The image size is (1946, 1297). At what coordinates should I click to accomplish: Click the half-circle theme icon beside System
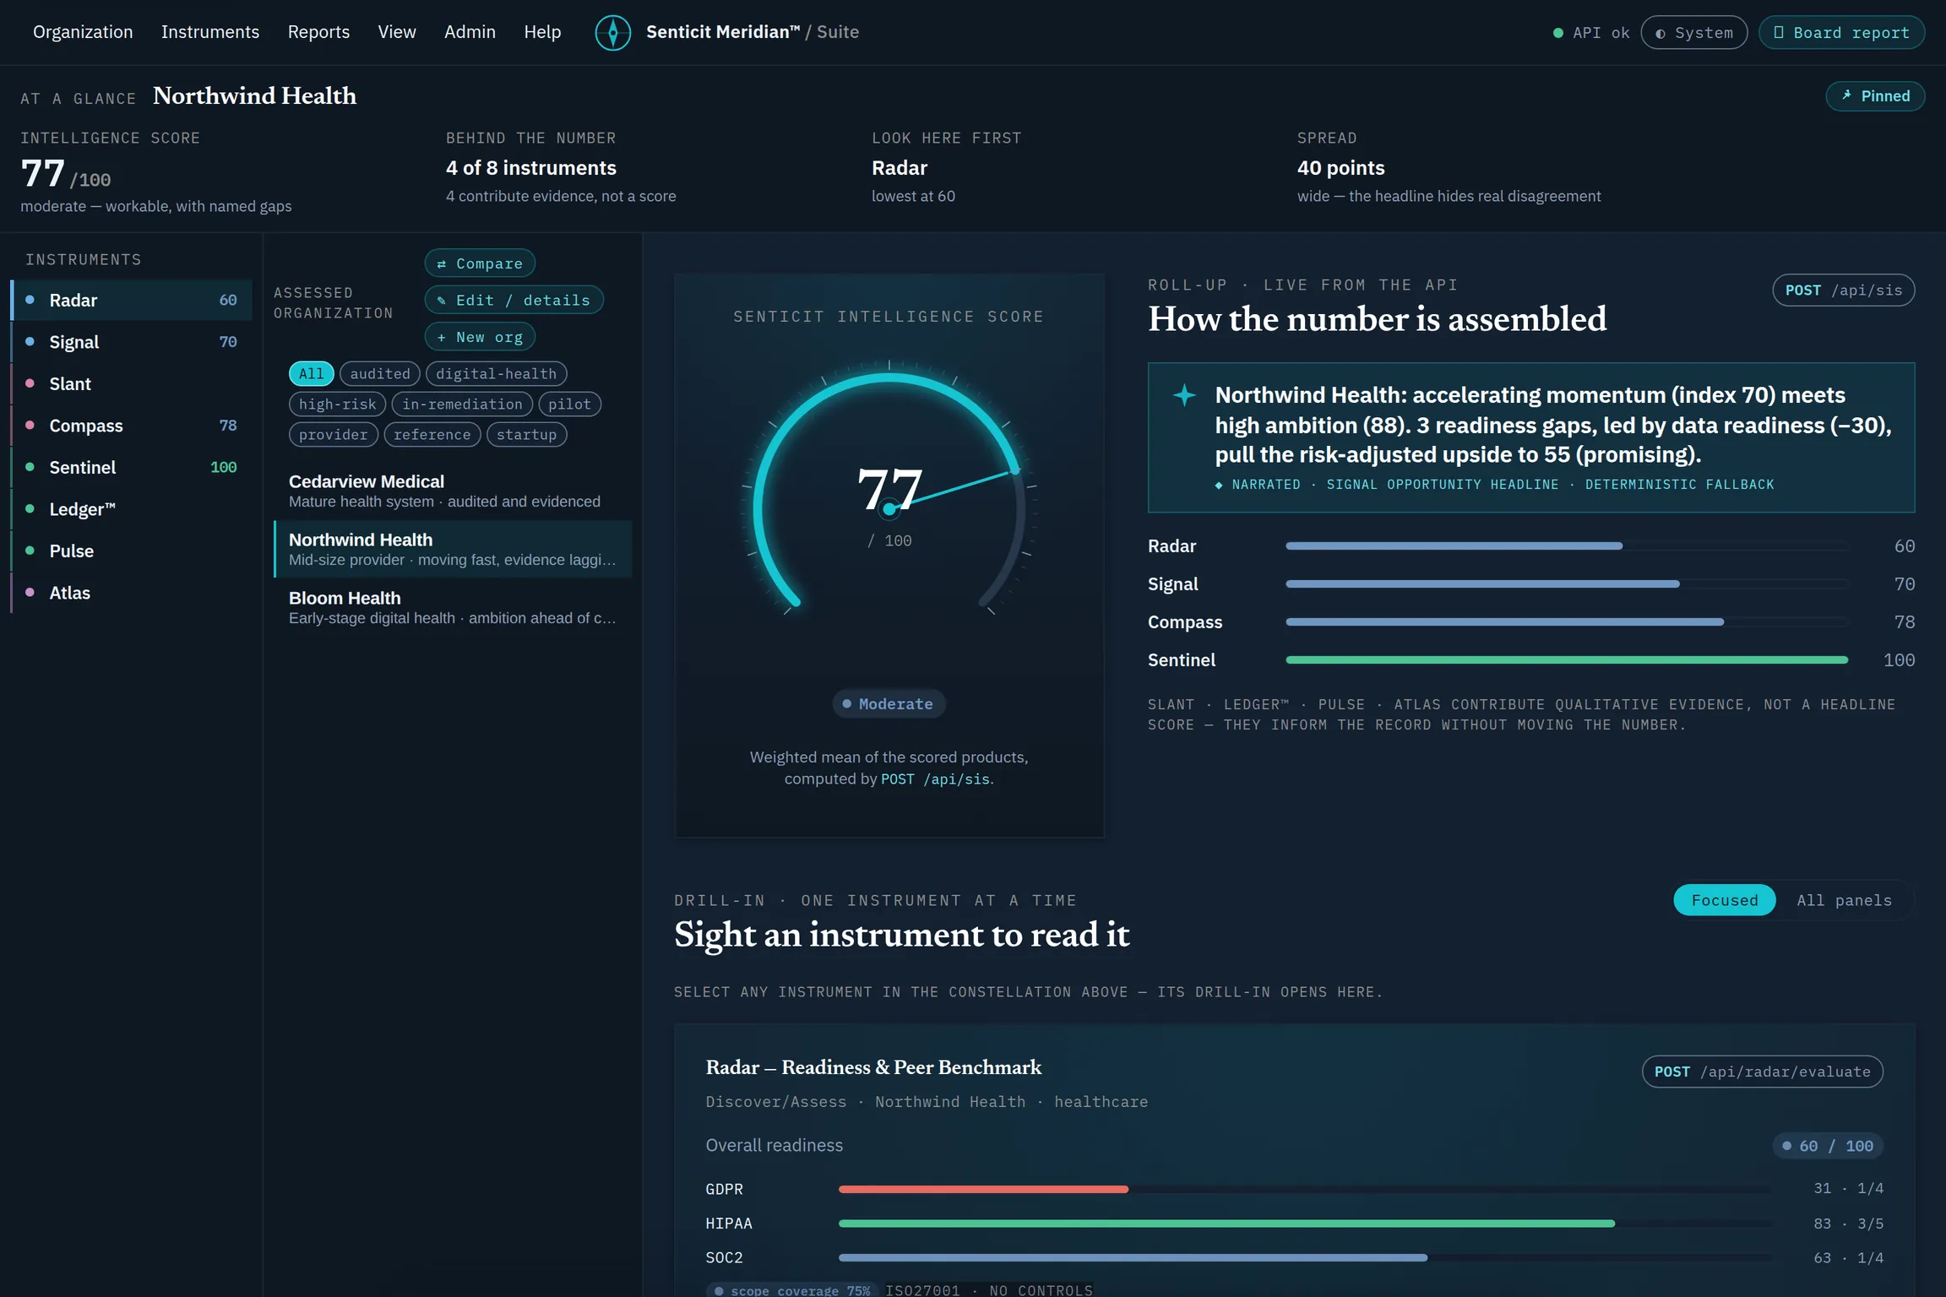tap(1660, 33)
